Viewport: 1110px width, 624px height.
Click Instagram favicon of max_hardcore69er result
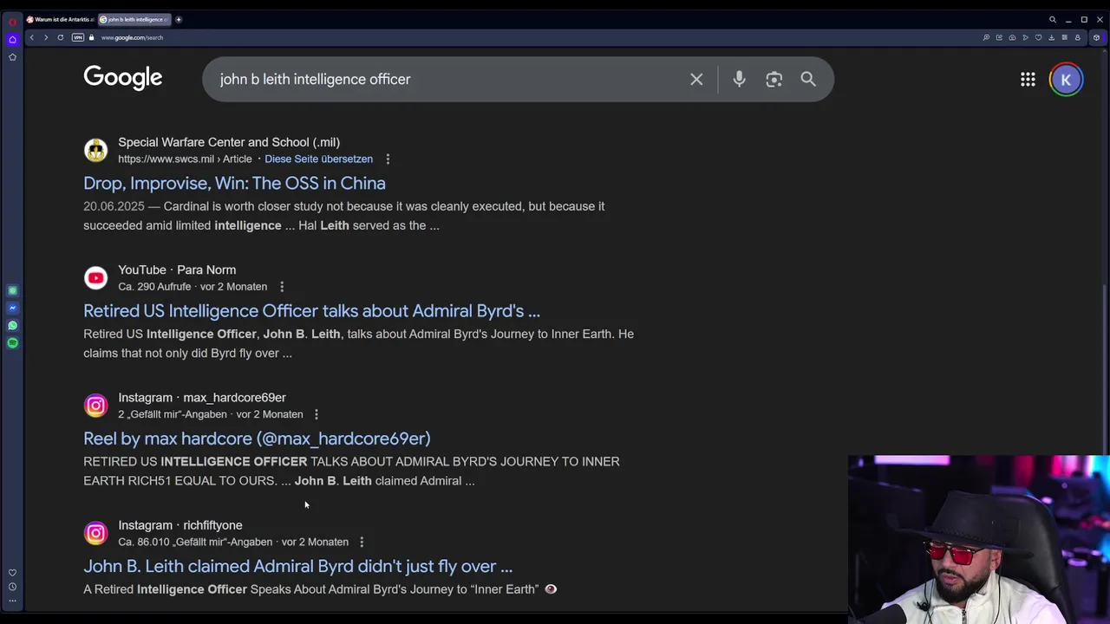95,405
